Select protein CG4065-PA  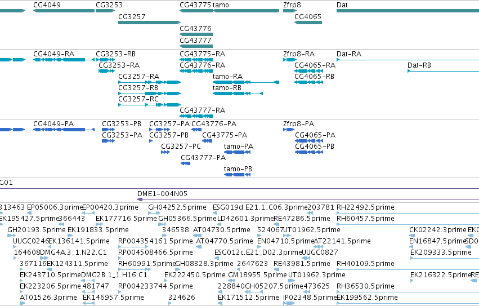point(309,141)
